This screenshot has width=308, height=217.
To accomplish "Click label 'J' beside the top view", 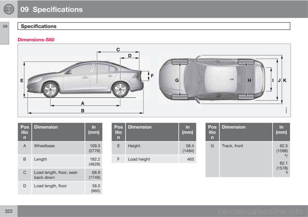I will (279, 80).
